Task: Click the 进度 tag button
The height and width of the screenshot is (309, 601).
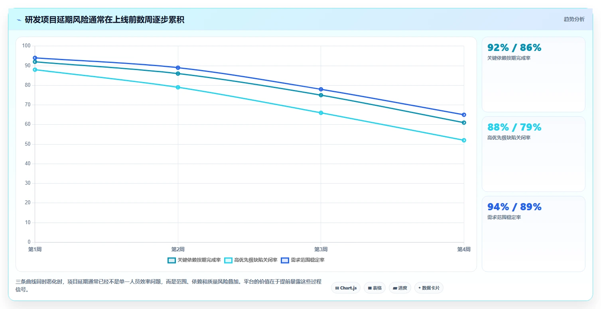Action: click(400, 288)
